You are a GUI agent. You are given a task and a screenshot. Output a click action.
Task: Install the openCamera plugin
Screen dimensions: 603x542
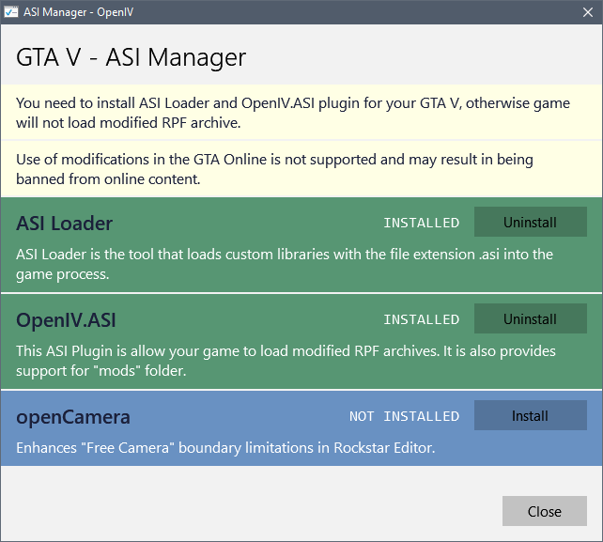[x=530, y=415]
